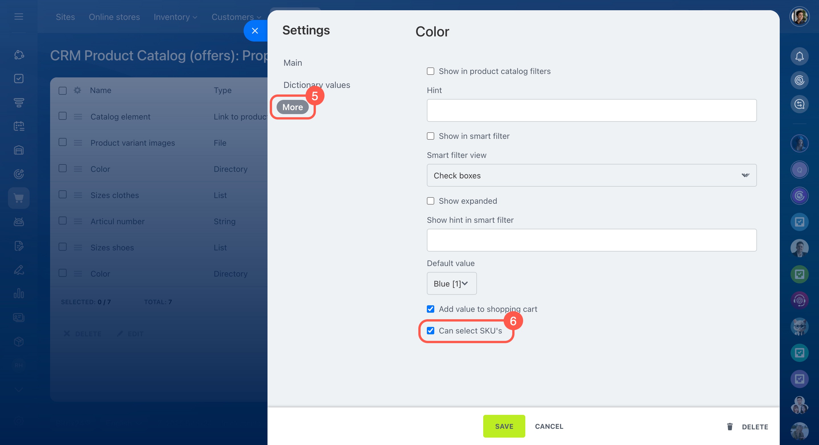This screenshot has height=445, width=819.
Task: Open the hamburger menu icon
Action: pyautogui.click(x=19, y=17)
